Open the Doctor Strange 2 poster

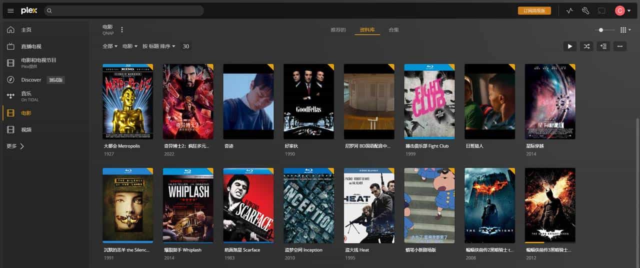(x=188, y=101)
